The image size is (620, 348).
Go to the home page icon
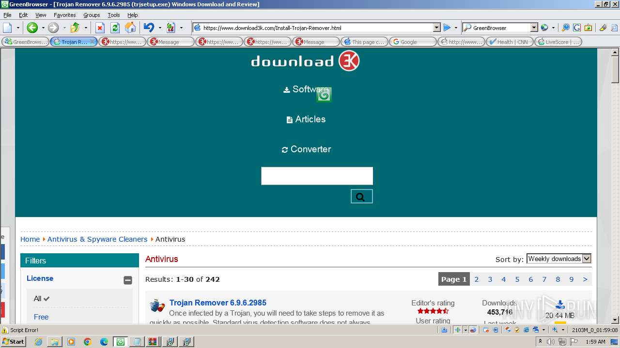point(130,28)
